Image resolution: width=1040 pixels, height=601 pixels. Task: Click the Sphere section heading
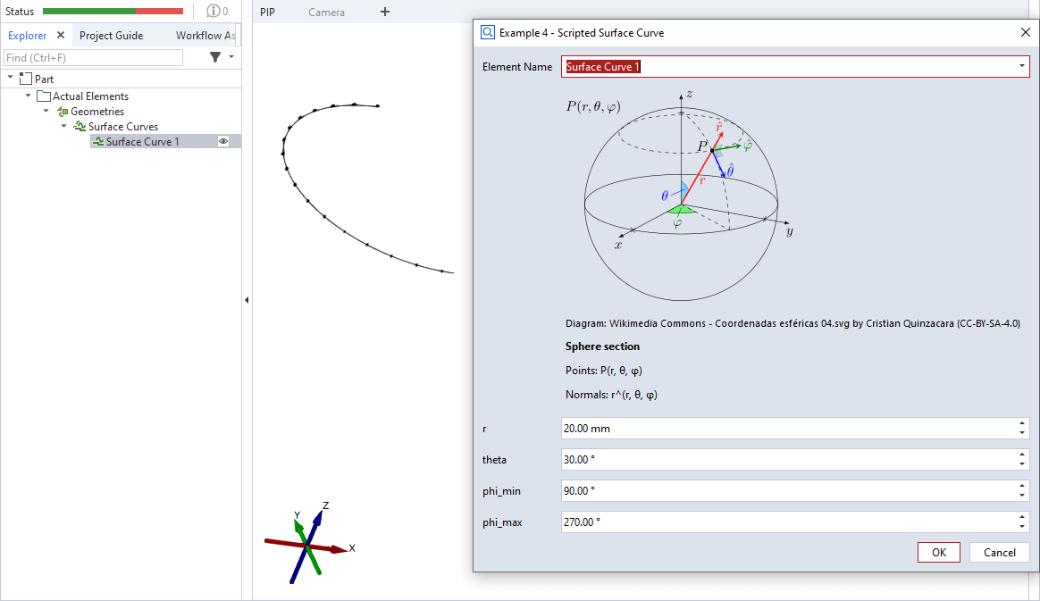(x=602, y=346)
